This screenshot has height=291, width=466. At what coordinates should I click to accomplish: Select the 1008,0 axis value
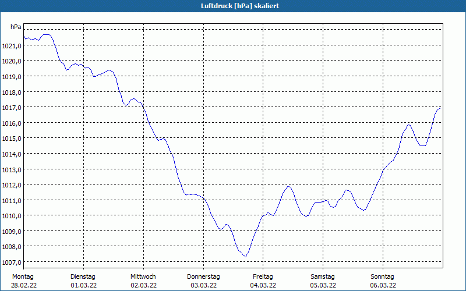pos(12,247)
